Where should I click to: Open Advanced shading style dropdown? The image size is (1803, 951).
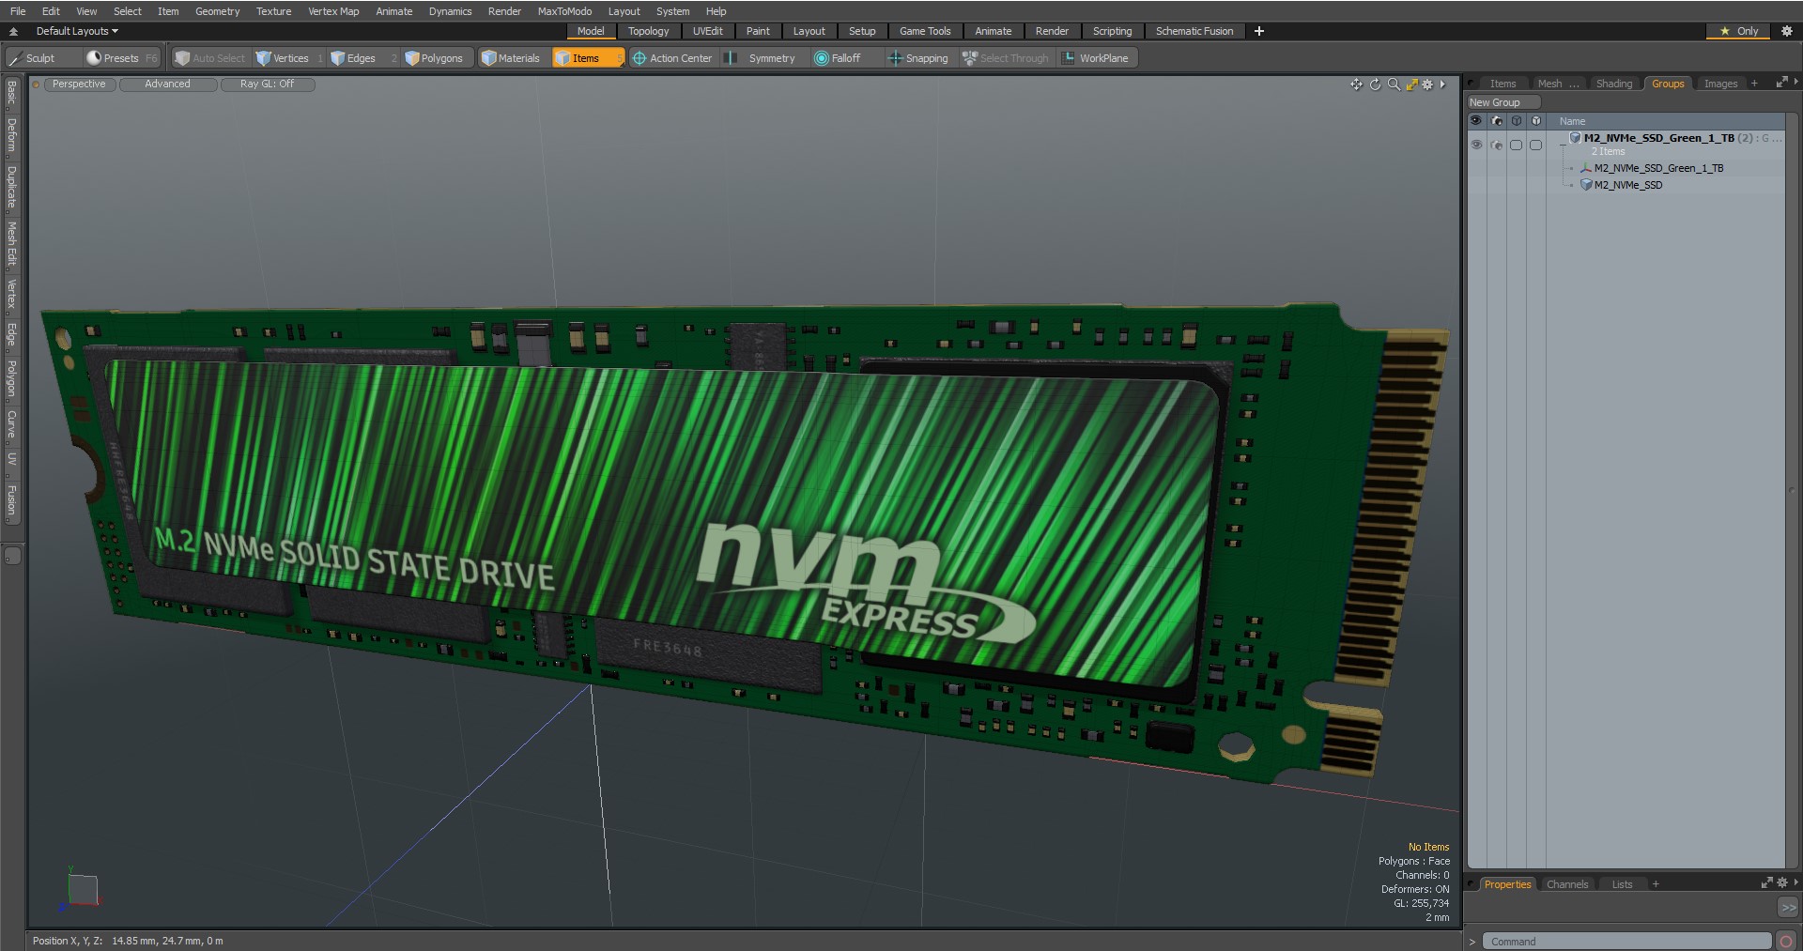click(167, 84)
